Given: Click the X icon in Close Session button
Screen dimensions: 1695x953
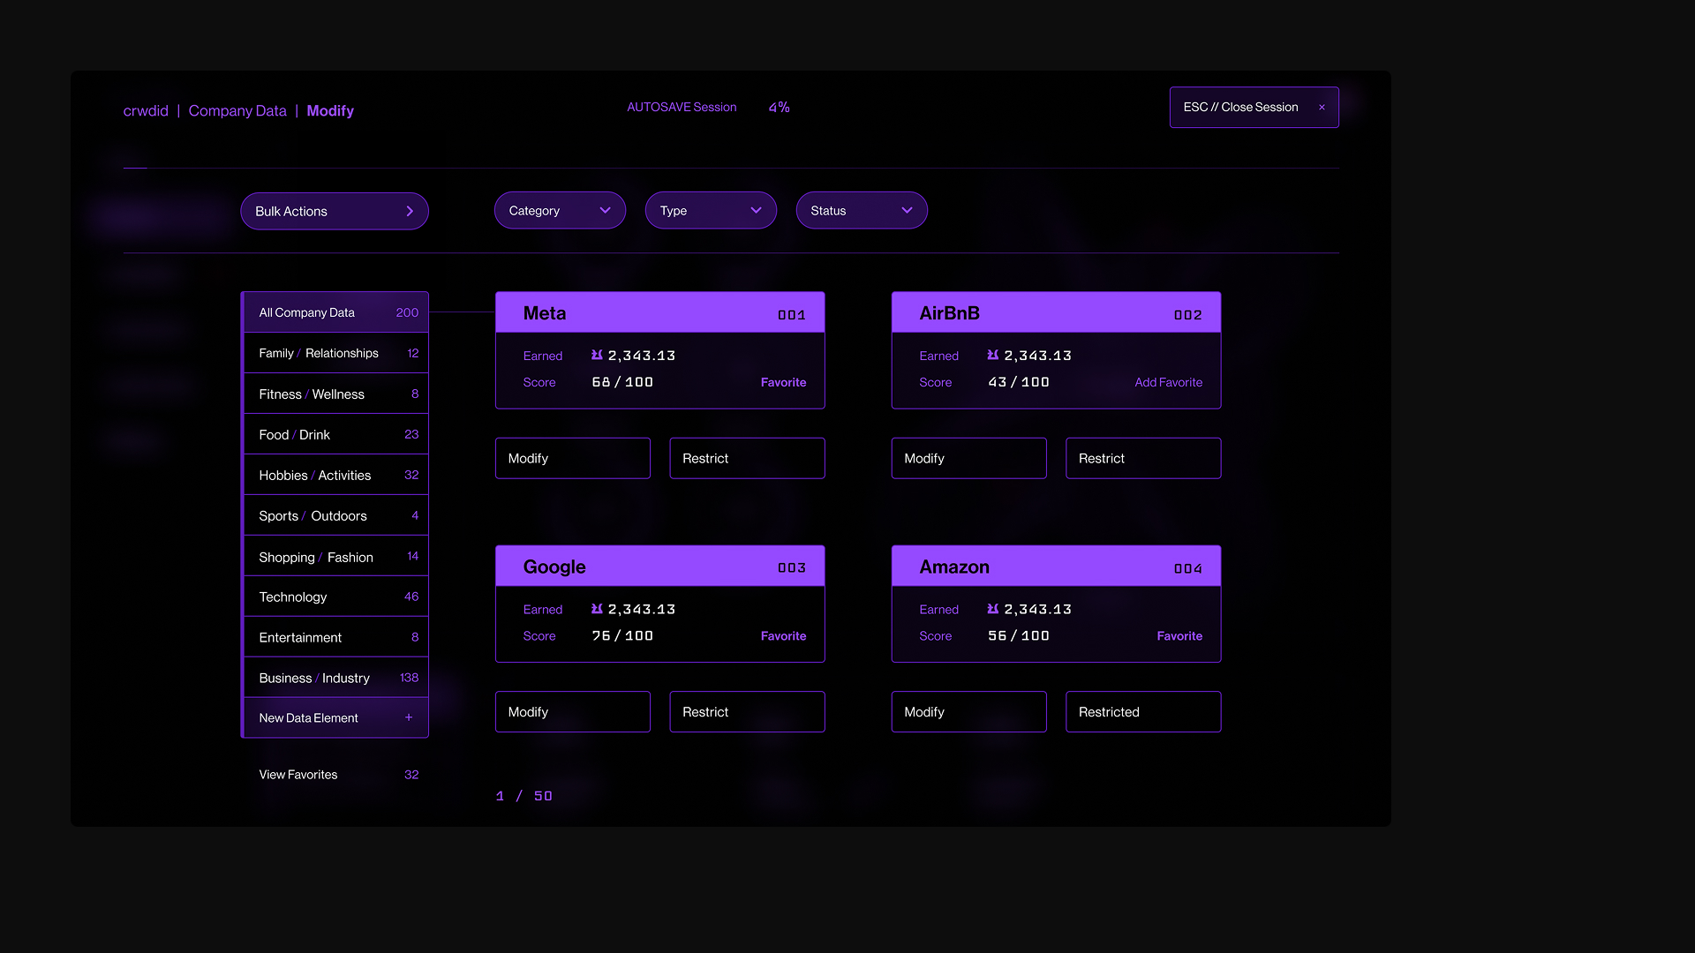Looking at the screenshot, I should [x=1322, y=108].
